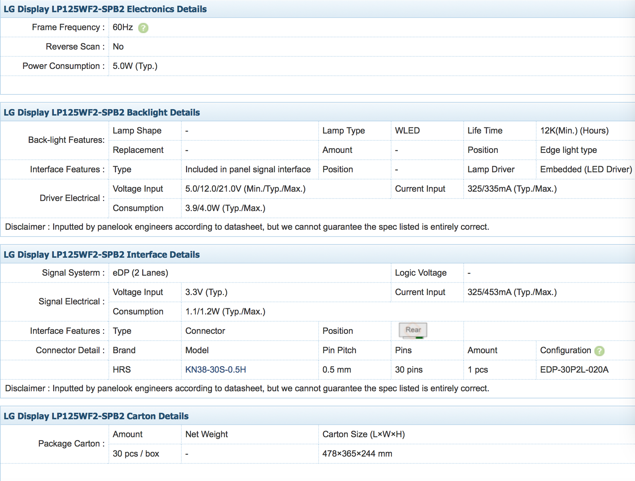Select the 5.0W (Typ.) power consumption value
Screen dimensions: 635x481
135,66
